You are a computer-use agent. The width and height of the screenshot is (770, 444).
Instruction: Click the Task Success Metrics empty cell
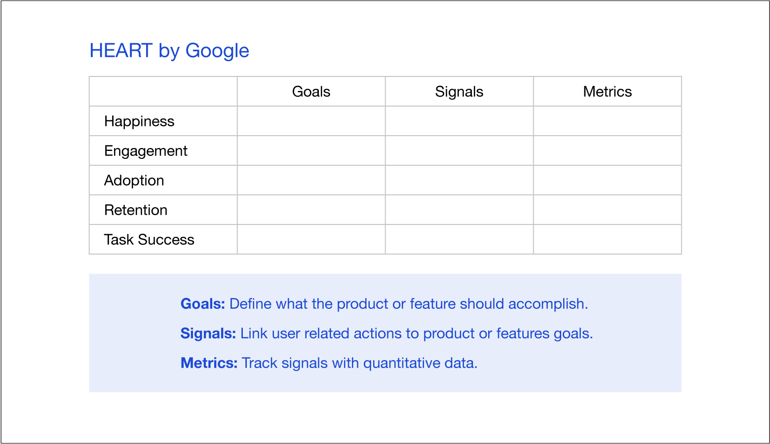(608, 239)
